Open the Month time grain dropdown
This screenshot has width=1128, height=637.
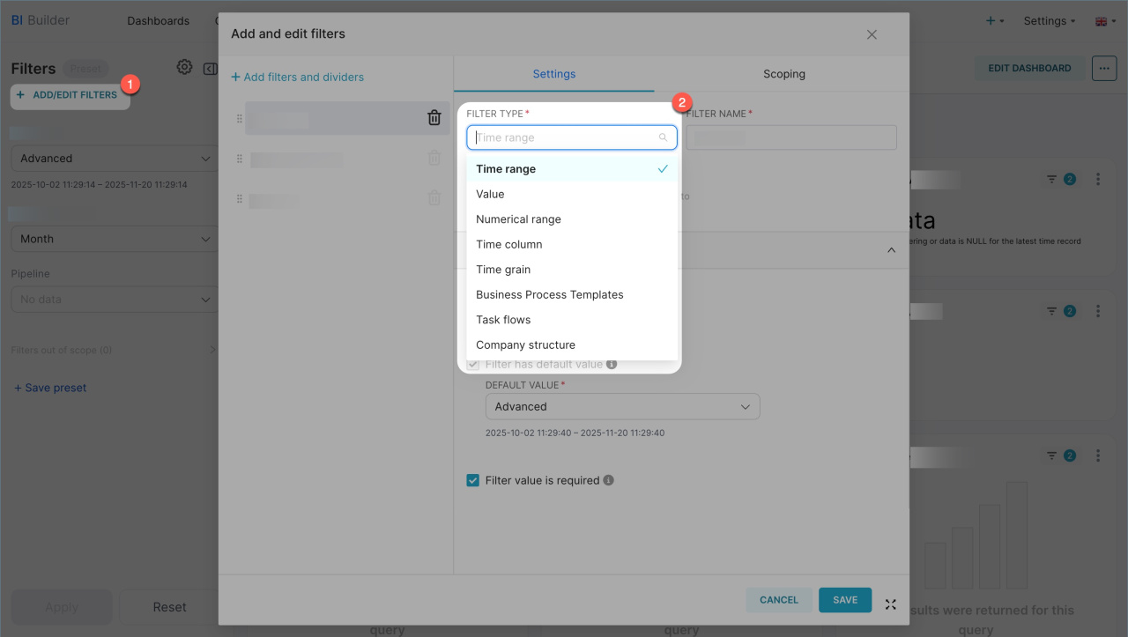(x=114, y=239)
